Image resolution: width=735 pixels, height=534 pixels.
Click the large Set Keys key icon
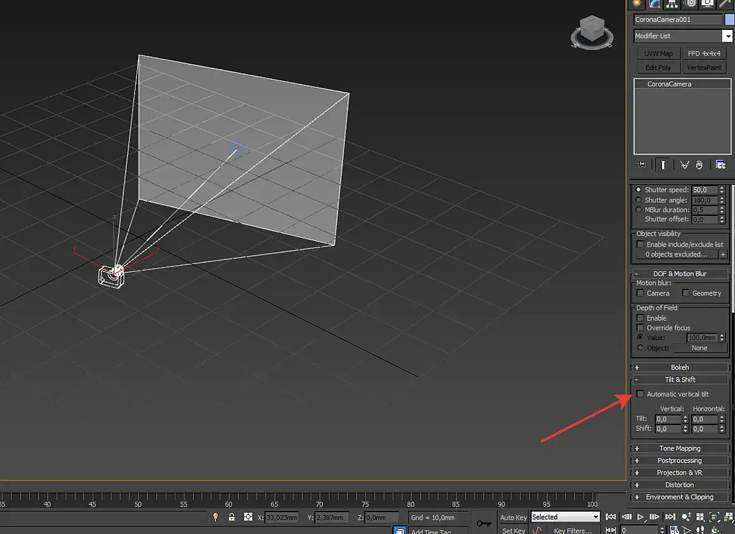pyautogui.click(x=484, y=523)
